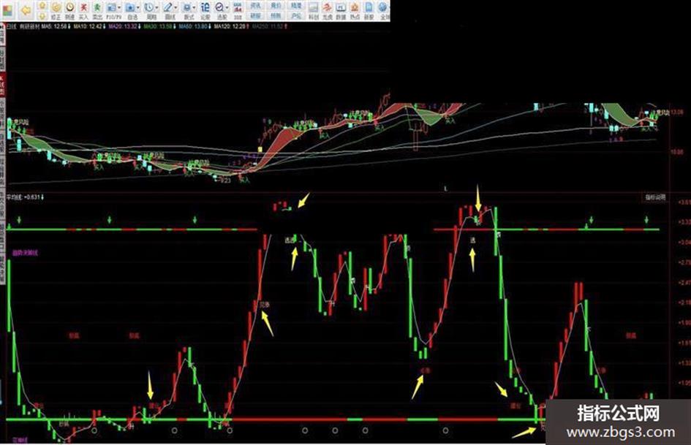
Task: Expand the F10/F9 dropdown arrow
Action: coord(119,7)
